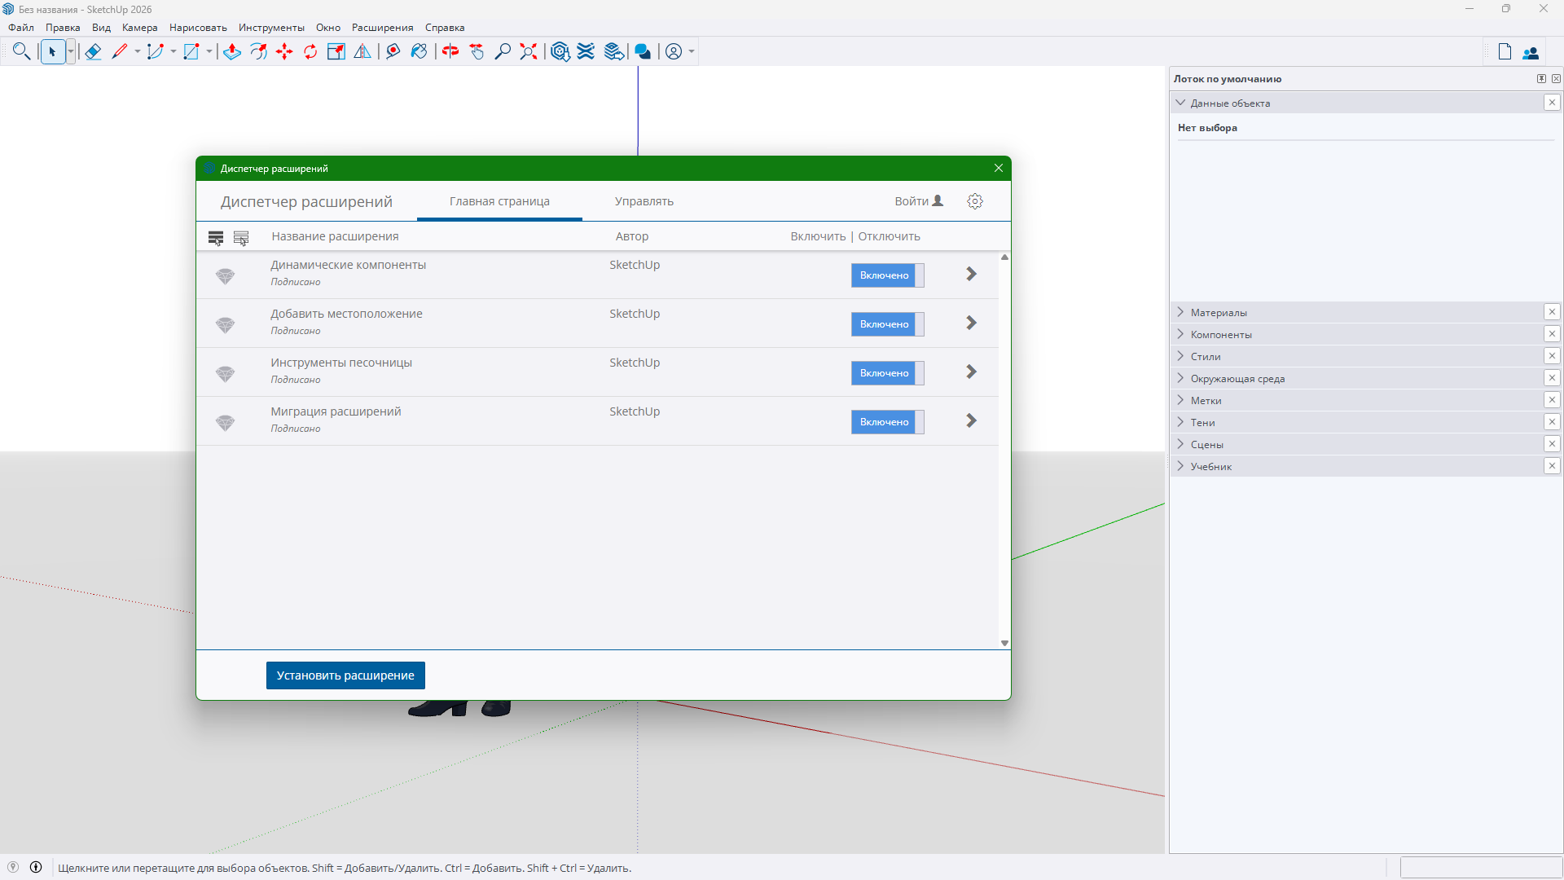Select the Move tool
Viewport: 1564px width, 880px height.
coord(284,52)
